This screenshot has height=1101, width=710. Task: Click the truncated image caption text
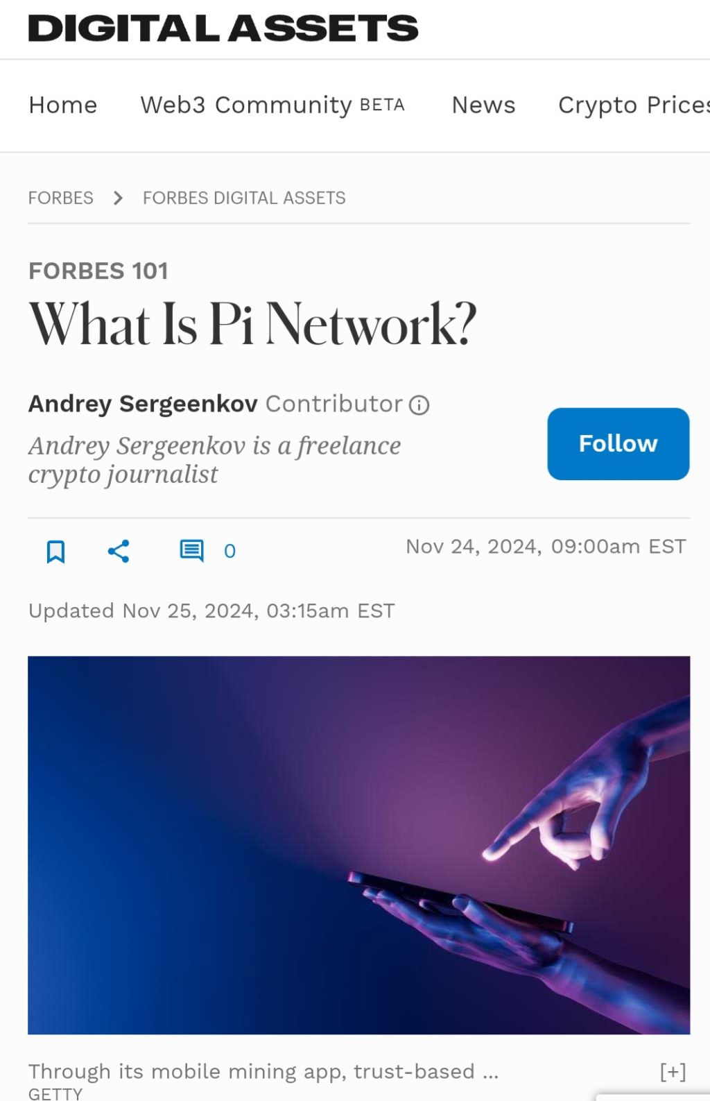(263, 1072)
